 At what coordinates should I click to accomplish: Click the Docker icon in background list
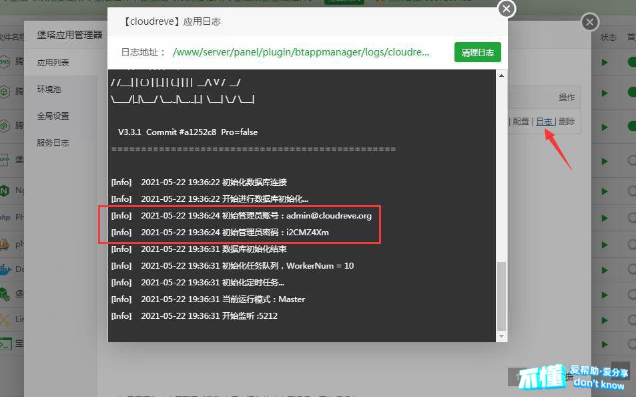pos(5,269)
